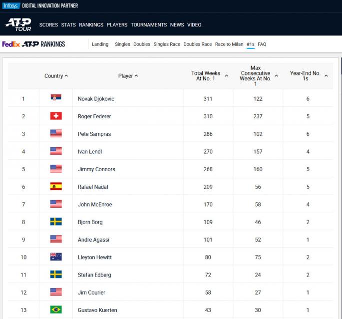342x319 pixels.
Task: Open the Tournaments menu item
Action: [149, 25]
